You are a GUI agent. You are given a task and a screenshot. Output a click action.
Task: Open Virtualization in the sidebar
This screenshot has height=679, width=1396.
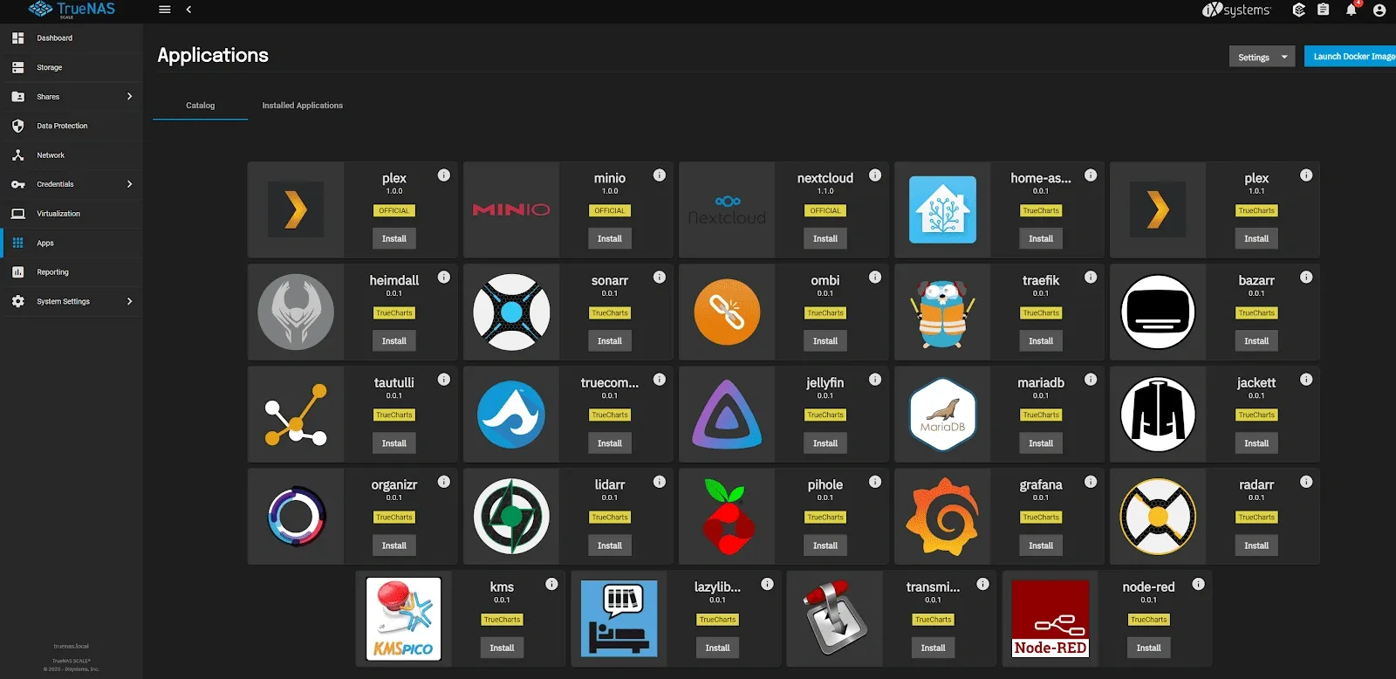[72, 214]
